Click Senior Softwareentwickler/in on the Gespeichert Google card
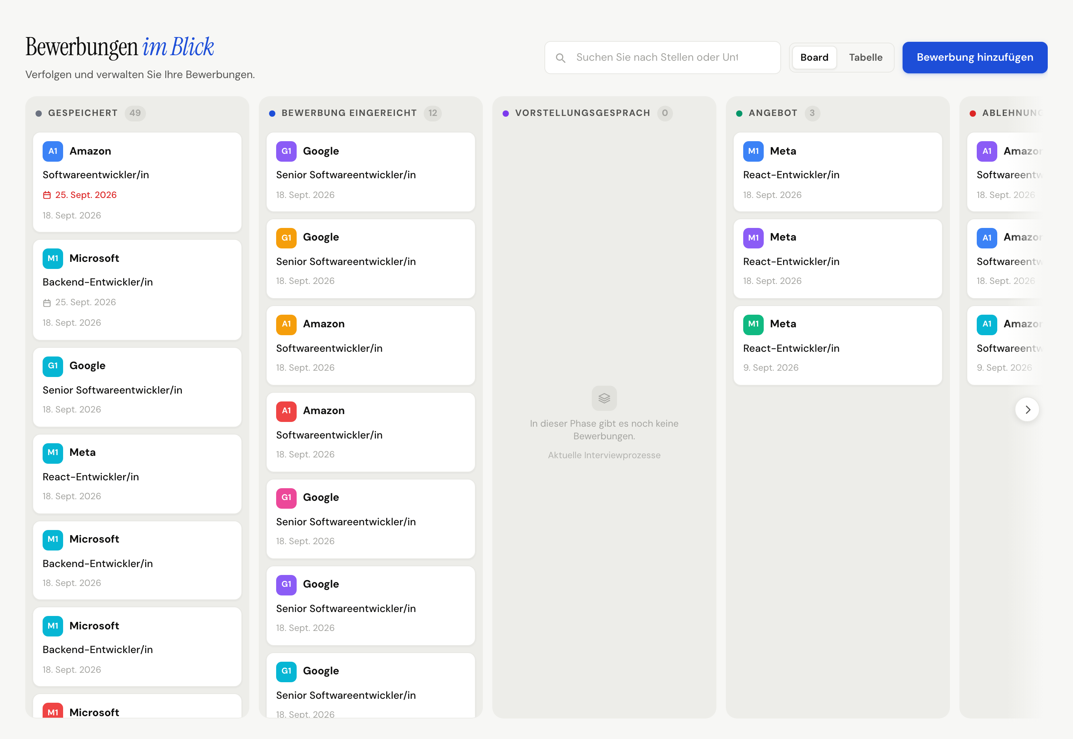Image resolution: width=1073 pixels, height=739 pixels. 112,390
